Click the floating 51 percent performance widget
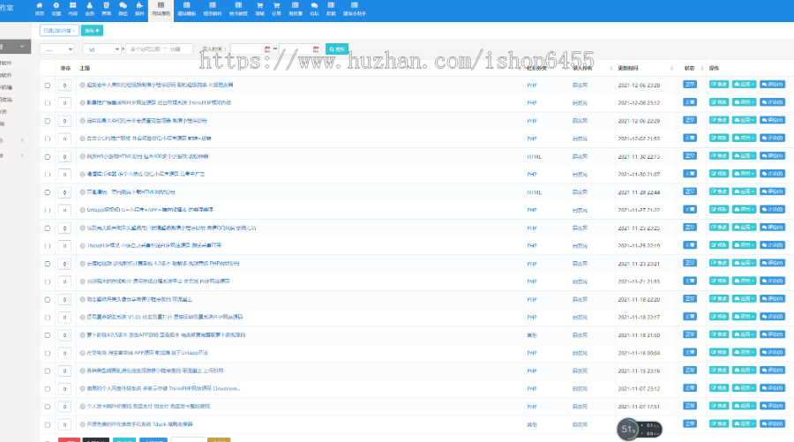 (639, 430)
